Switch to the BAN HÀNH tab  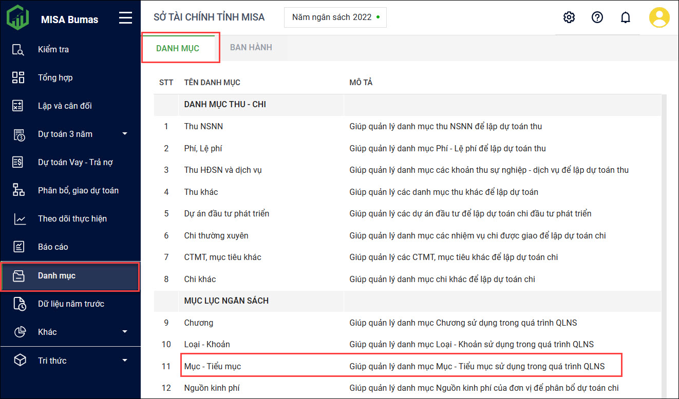click(x=251, y=48)
